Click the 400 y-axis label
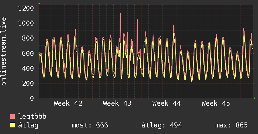 28,68
